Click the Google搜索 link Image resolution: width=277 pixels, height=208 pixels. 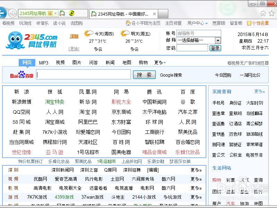[x=171, y=75]
